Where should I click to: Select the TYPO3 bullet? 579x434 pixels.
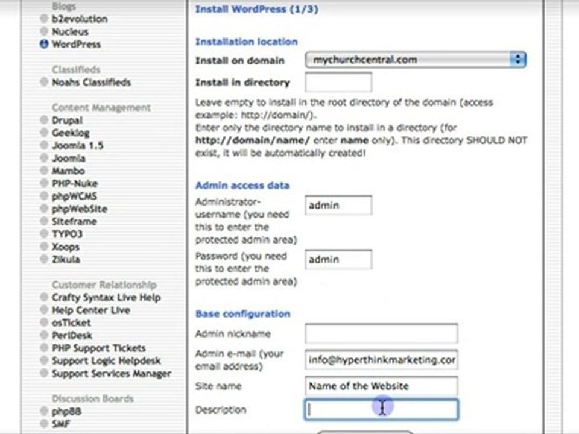click(x=44, y=234)
